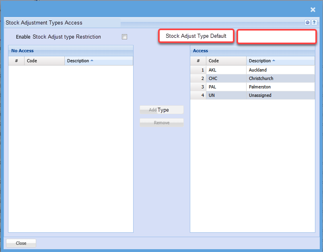Select the Auckland description cell
The height and width of the screenshot is (252, 323).
281,70
